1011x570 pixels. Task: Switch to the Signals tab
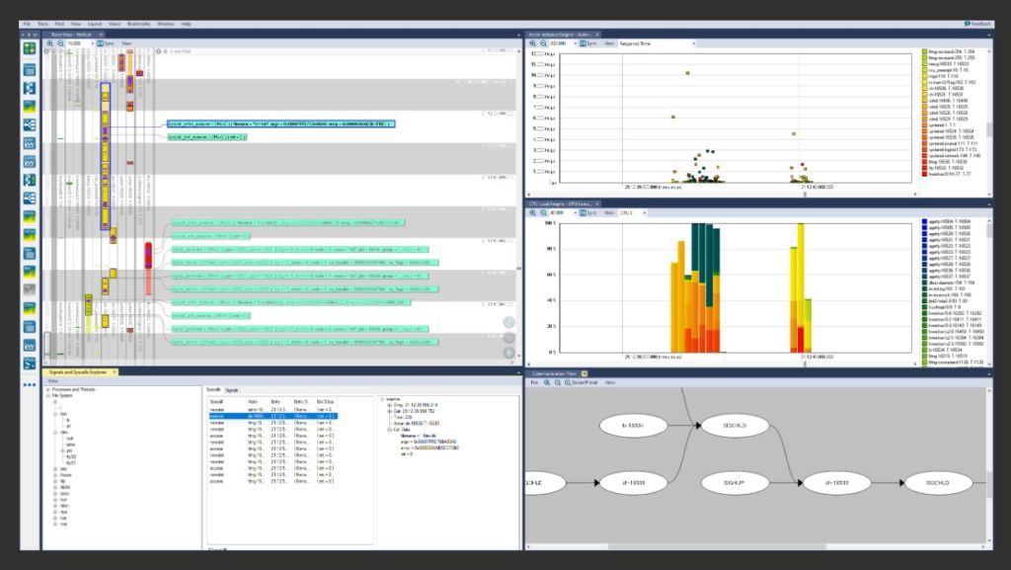pos(231,390)
